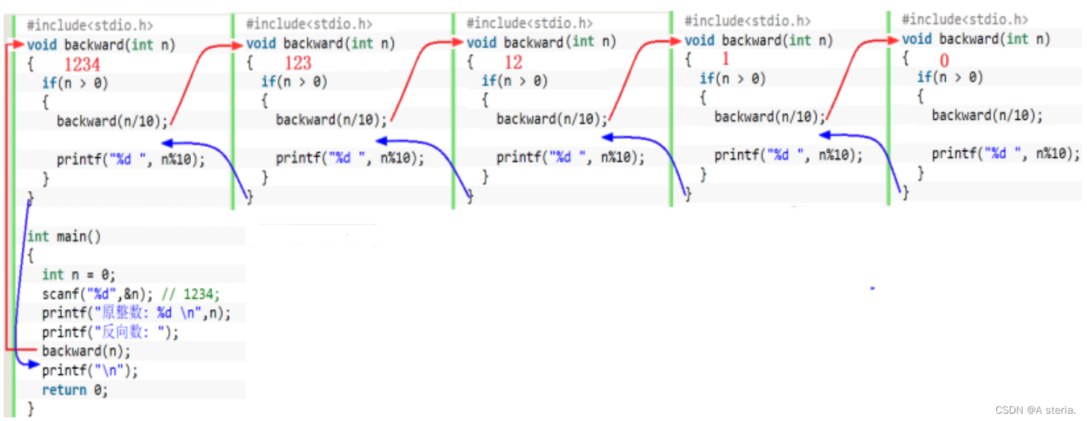The image size is (1087, 421).
Task: Click if(n > 0) in the 123 copy
Action: [x=294, y=82]
